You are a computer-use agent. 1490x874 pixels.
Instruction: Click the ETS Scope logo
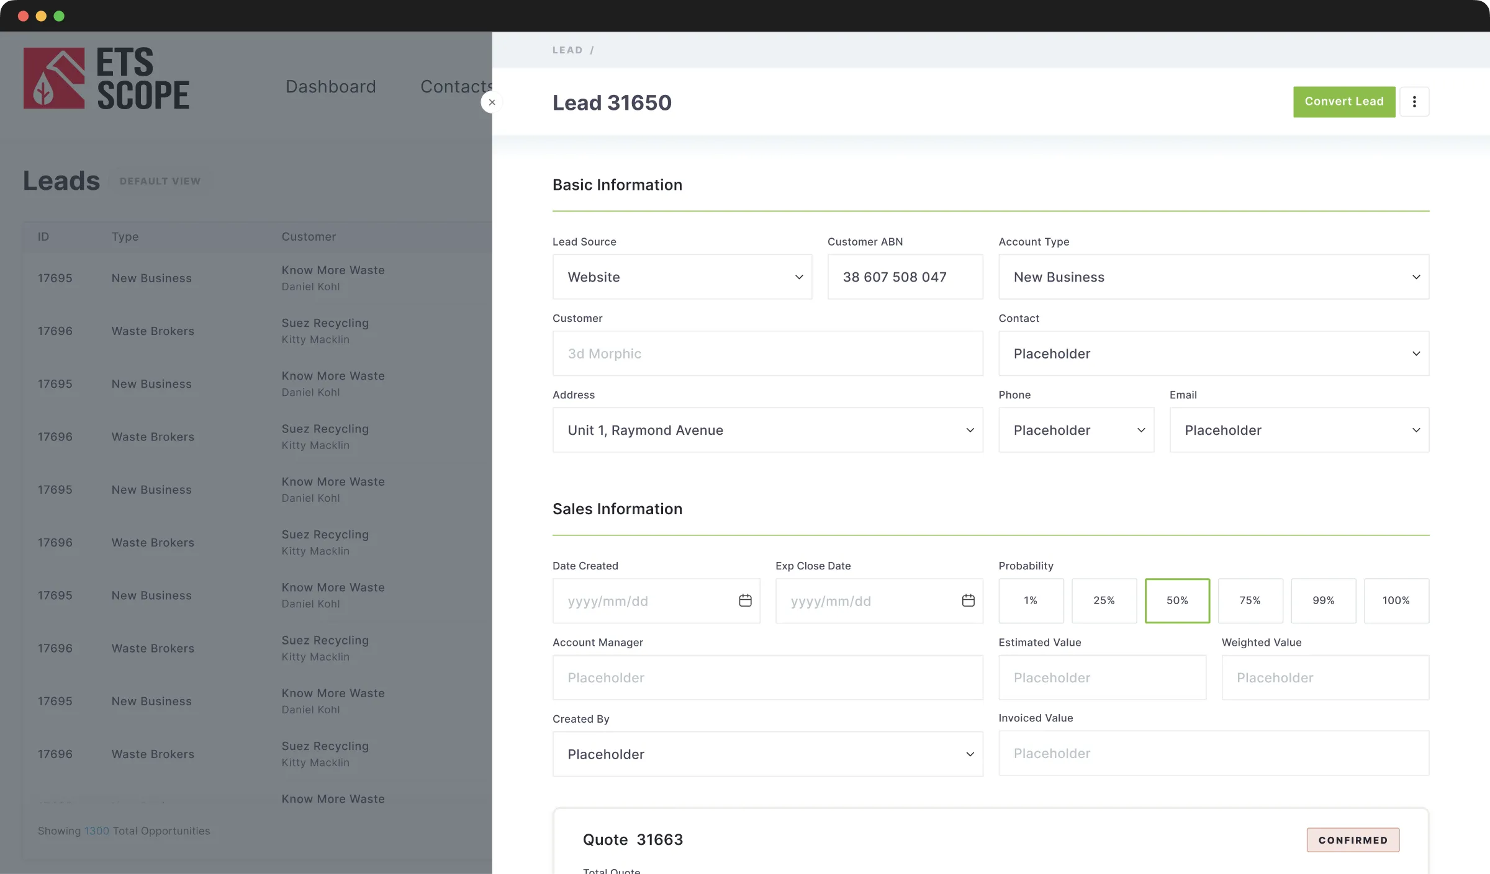107,78
